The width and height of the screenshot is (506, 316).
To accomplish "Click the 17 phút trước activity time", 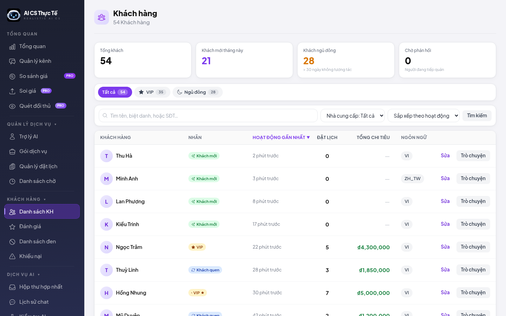I will pyautogui.click(x=266, y=224).
